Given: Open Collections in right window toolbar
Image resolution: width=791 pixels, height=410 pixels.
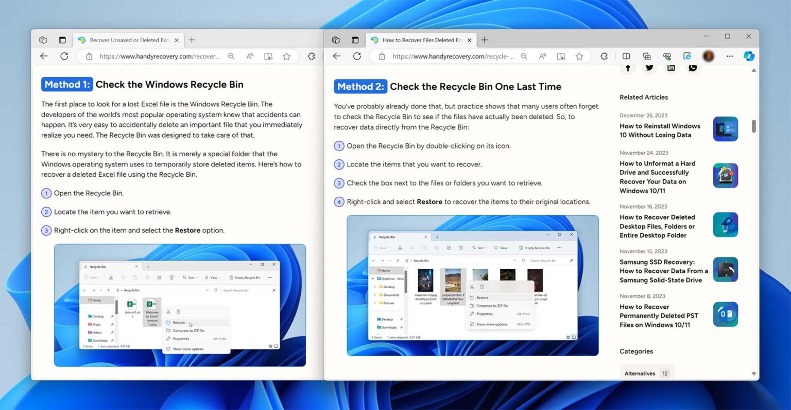Looking at the screenshot, I should tap(647, 57).
